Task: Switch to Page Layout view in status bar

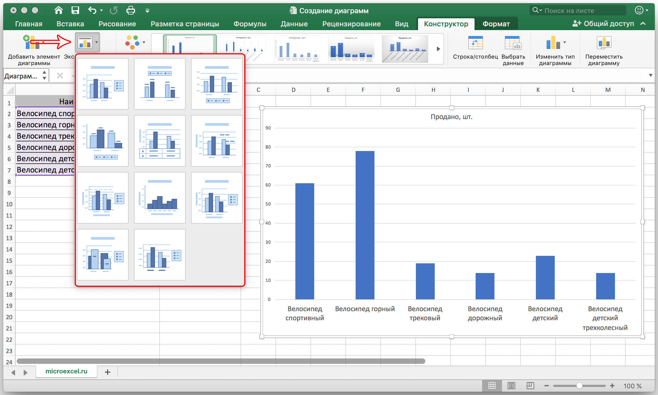Action: point(511,386)
